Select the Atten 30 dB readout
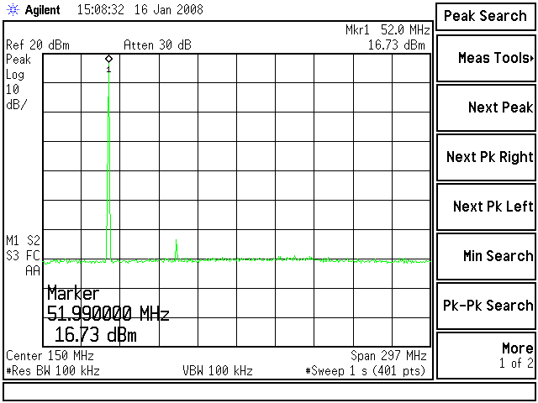The image size is (538, 403). [158, 45]
